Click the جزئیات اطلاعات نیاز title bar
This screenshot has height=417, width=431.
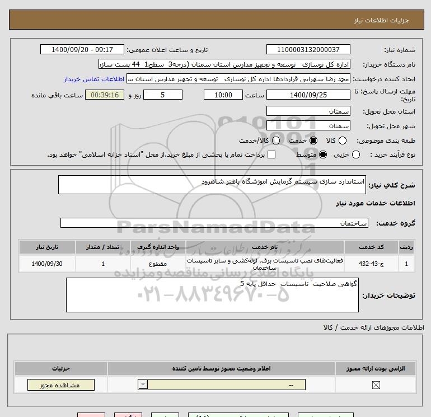217,20
